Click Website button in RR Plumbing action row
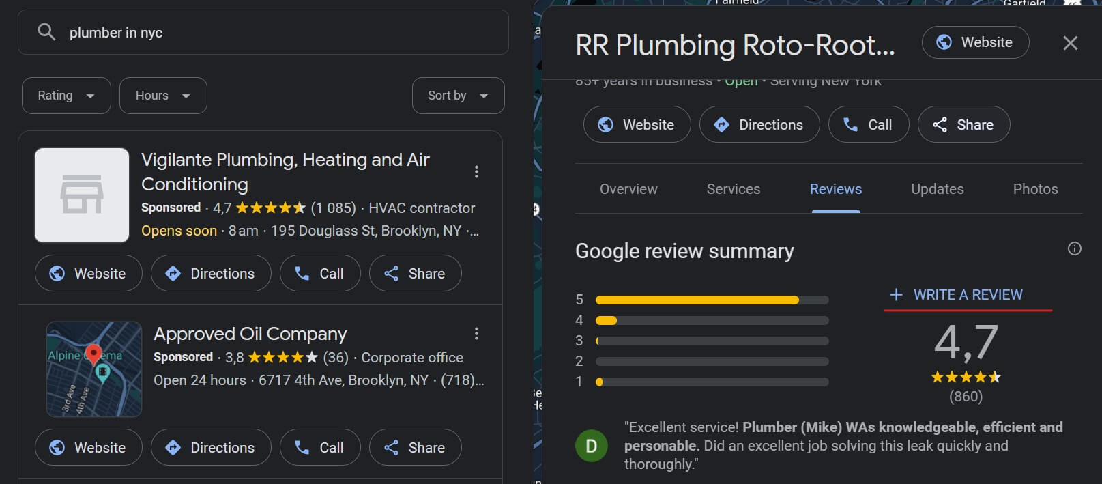Image resolution: width=1102 pixels, height=484 pixels. click(x=637, y=124)
